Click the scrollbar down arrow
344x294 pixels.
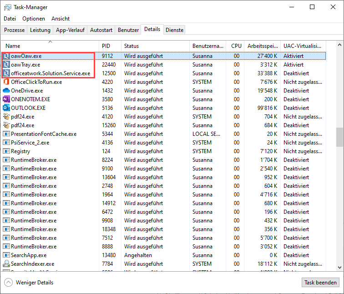coord(339,268)
